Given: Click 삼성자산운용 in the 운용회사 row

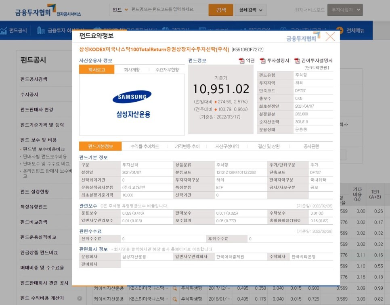Looking at the screenshot, I should tap(134, 257).
